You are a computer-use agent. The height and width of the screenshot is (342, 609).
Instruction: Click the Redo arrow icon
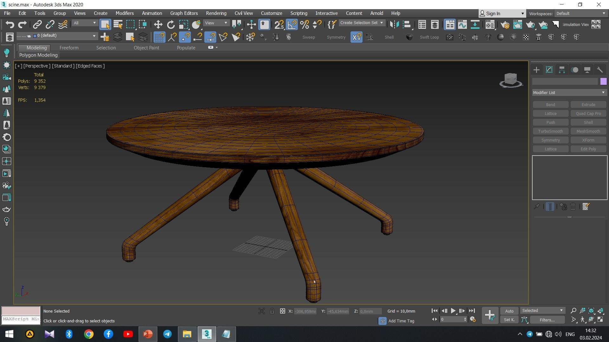click(x=22, y=24)
